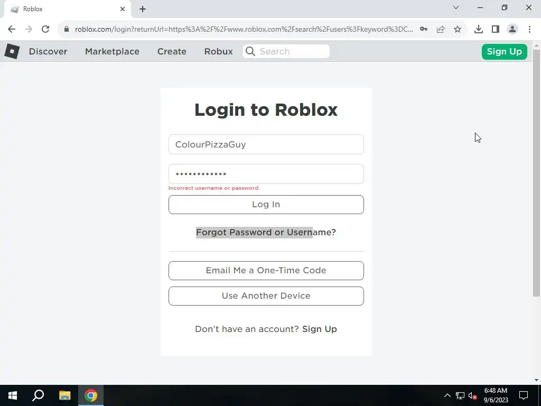Click the muted volume tray icon
The width and height of the screenshot is (541, 406).
pos(473,395)
